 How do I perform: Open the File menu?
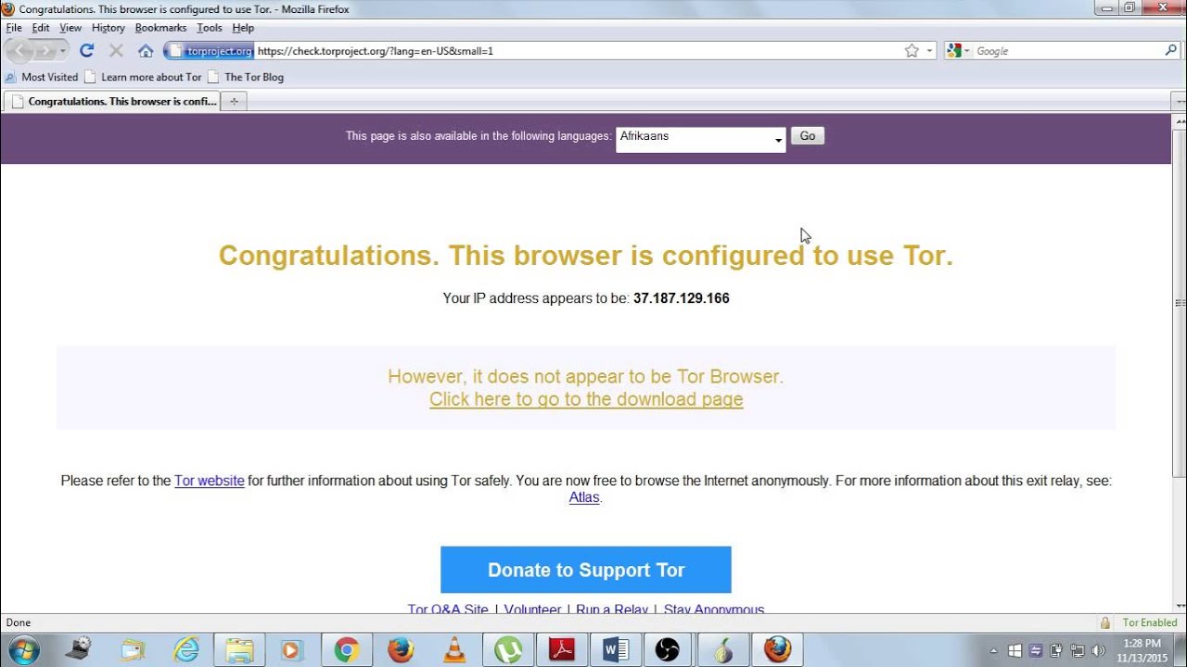coord(14,28)
